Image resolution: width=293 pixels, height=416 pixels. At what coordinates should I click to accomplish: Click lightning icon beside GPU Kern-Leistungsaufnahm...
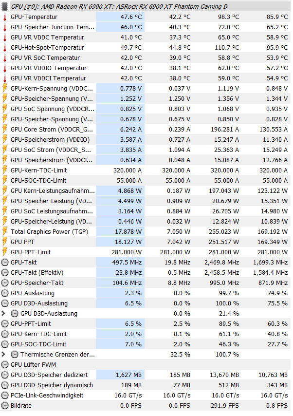pos(5,191)
